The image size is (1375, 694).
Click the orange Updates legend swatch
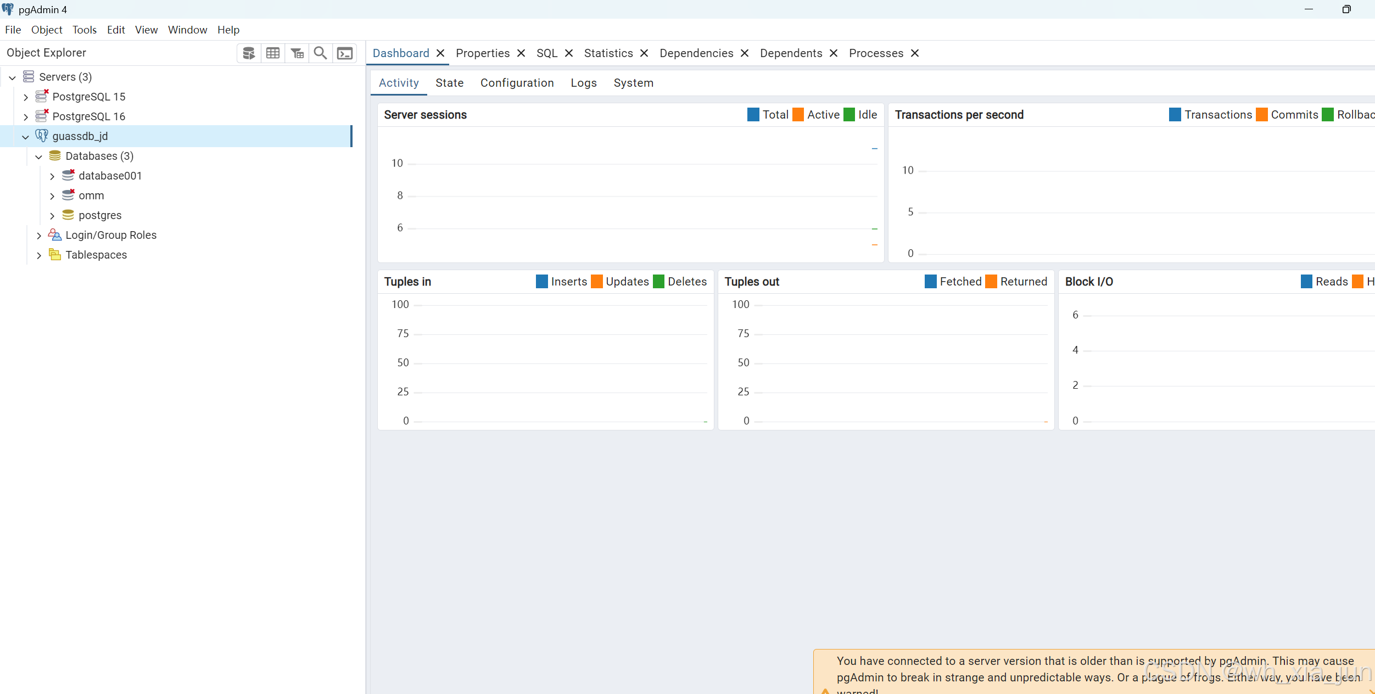[x=596, y=282]
